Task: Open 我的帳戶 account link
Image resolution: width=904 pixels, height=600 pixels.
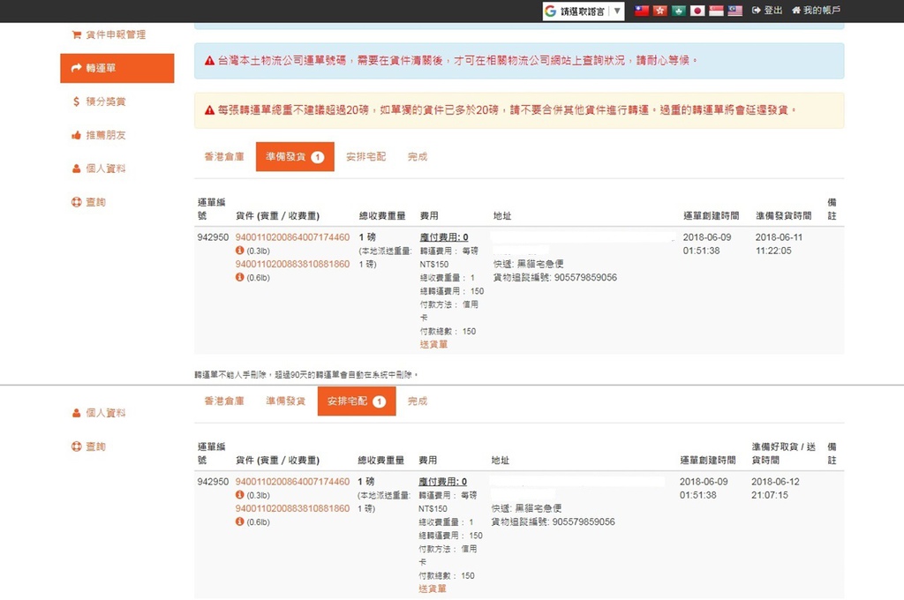Action: pos(816,11)
